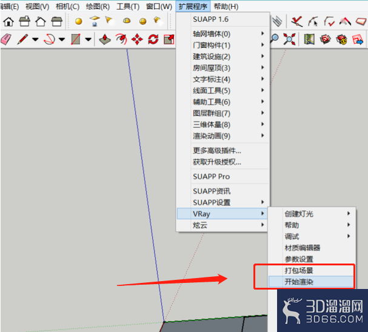
Task: Open the 工具(T) menu
Action: tap(128, 6)
